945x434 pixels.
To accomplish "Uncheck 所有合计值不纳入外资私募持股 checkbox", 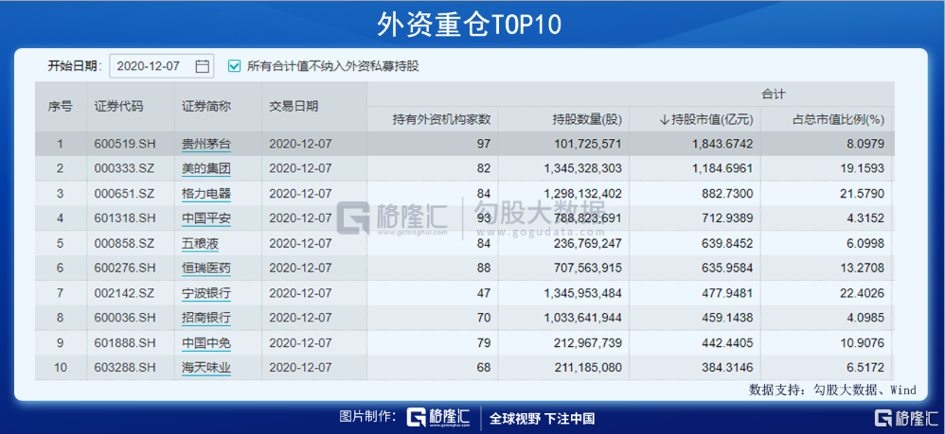I will point(235,66).
